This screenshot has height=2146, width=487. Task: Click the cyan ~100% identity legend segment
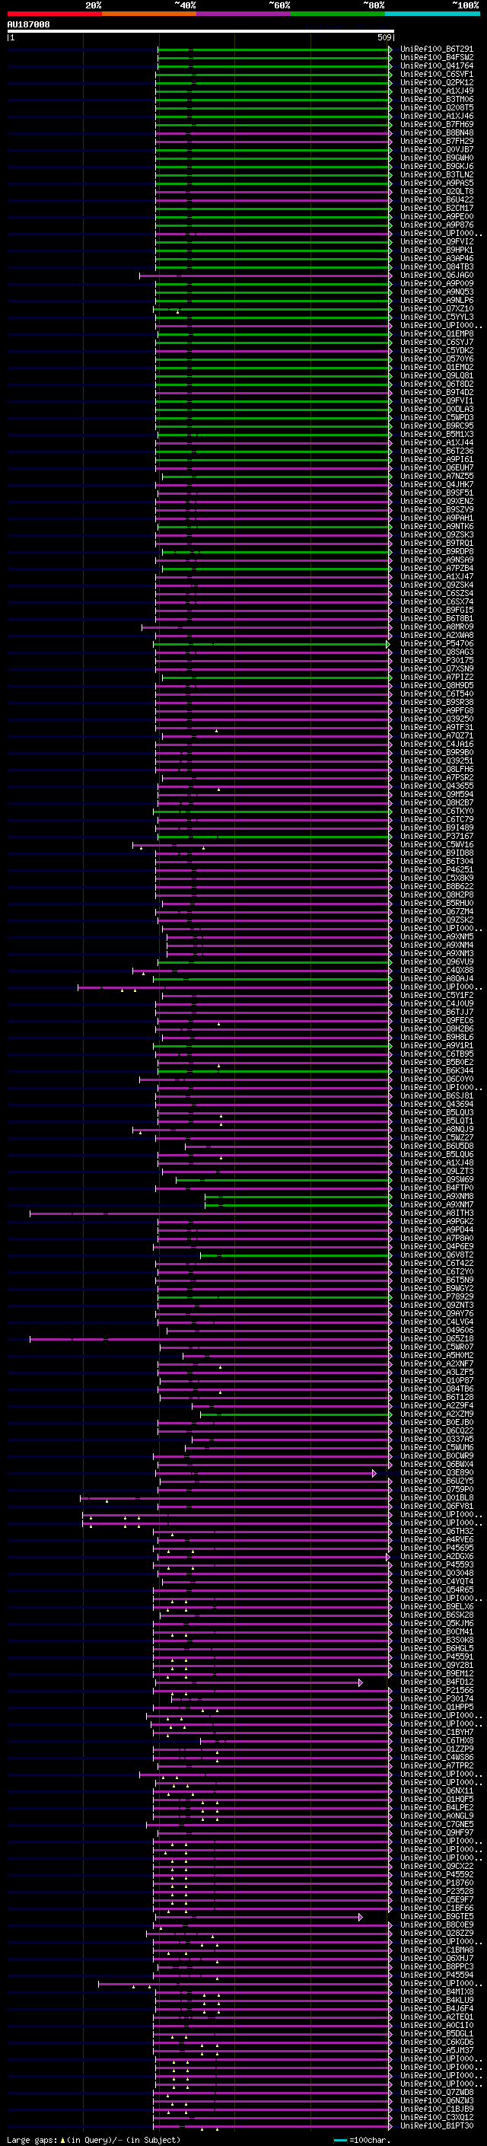(x=432, y=14)
